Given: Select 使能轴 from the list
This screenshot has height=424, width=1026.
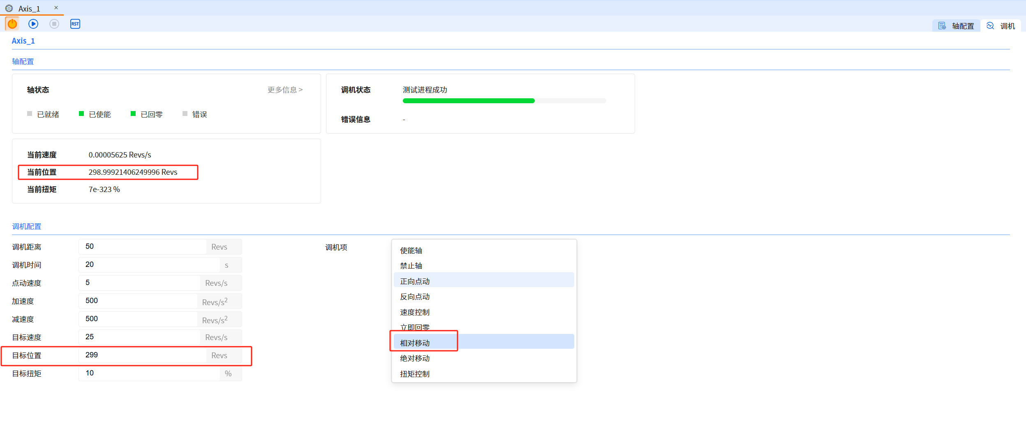Looking at the screenshot, I should click(x=411, y=250).
